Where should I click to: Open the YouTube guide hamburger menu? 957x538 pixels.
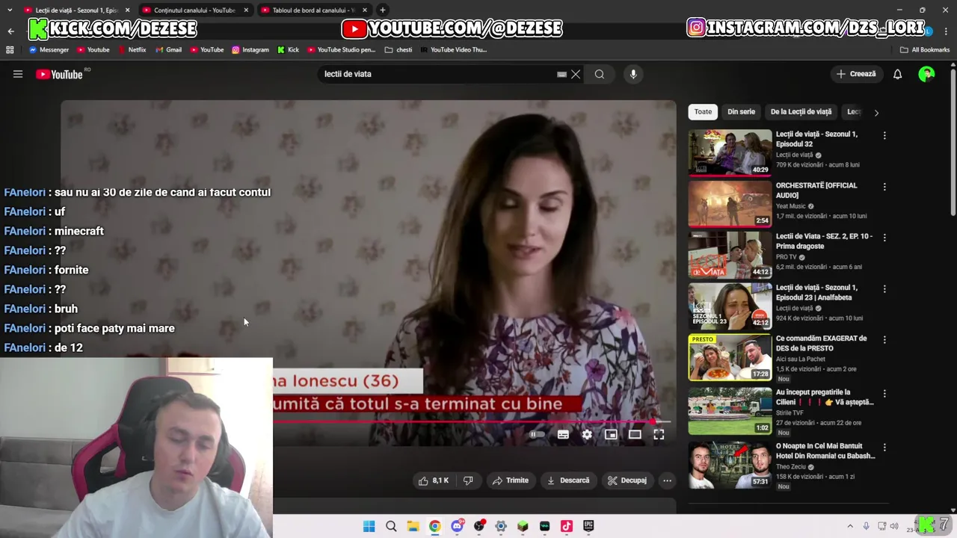click(x=18, y=74)
